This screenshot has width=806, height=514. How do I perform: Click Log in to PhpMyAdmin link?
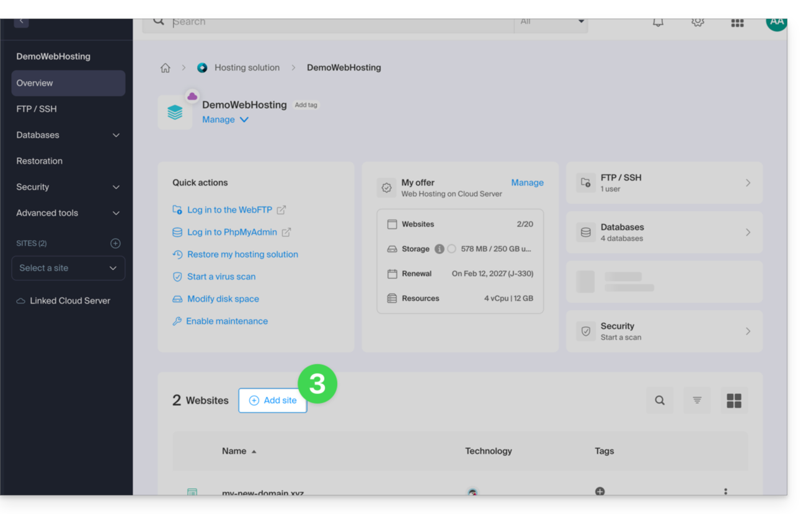pyautogui.click(x=232, y=232)
